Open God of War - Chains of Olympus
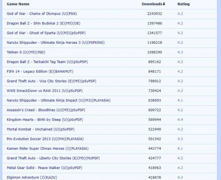 (42, 14)
